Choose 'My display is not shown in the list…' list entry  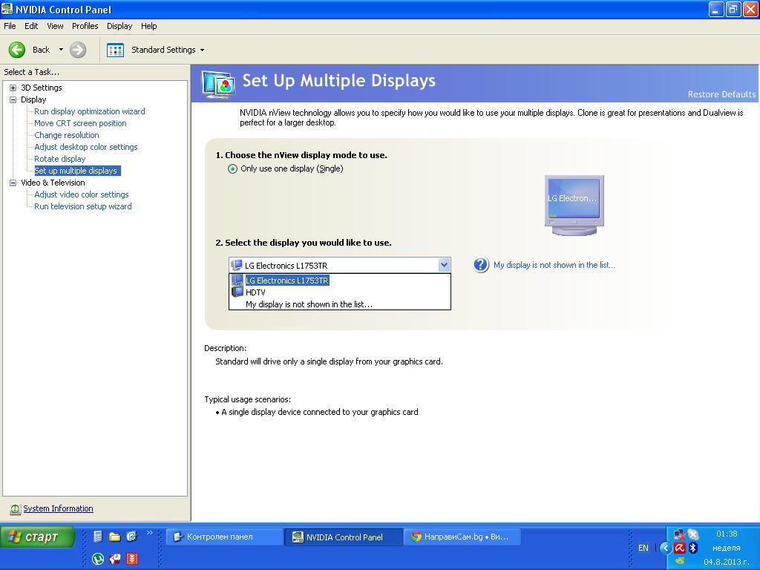pyautogui.click(x=339, y=304)
